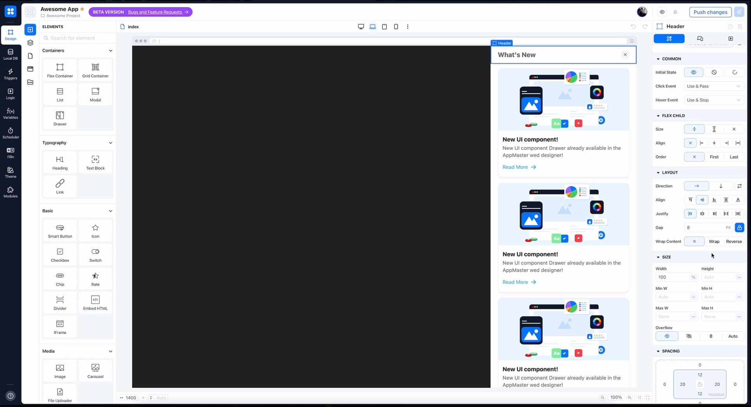The image size is (751, 407).
Task: Open the Hover Event dropdown
Action: point(713,100)
